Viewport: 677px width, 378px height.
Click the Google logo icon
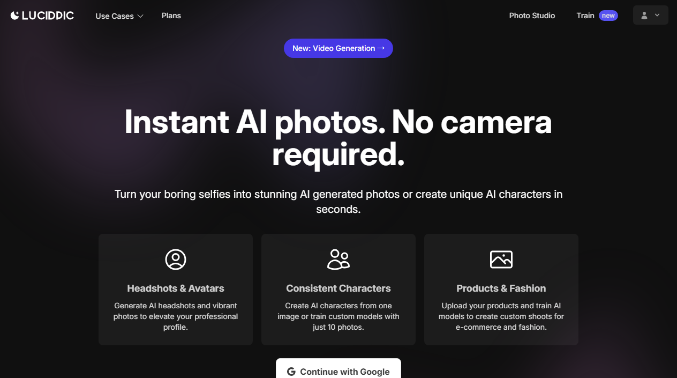pyautogui.click(x=291, y=372)
